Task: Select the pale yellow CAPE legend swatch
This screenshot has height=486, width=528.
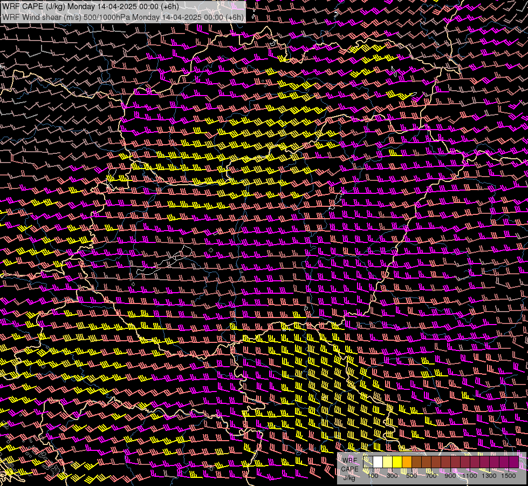Action: [x=388, y=462]
